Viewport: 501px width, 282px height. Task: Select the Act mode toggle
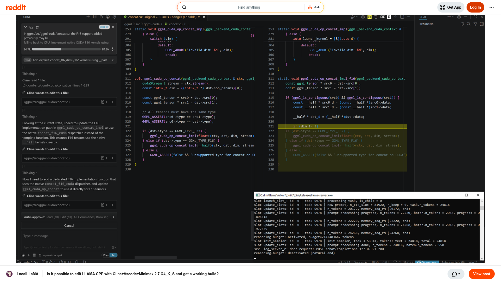tap(114, 255)
